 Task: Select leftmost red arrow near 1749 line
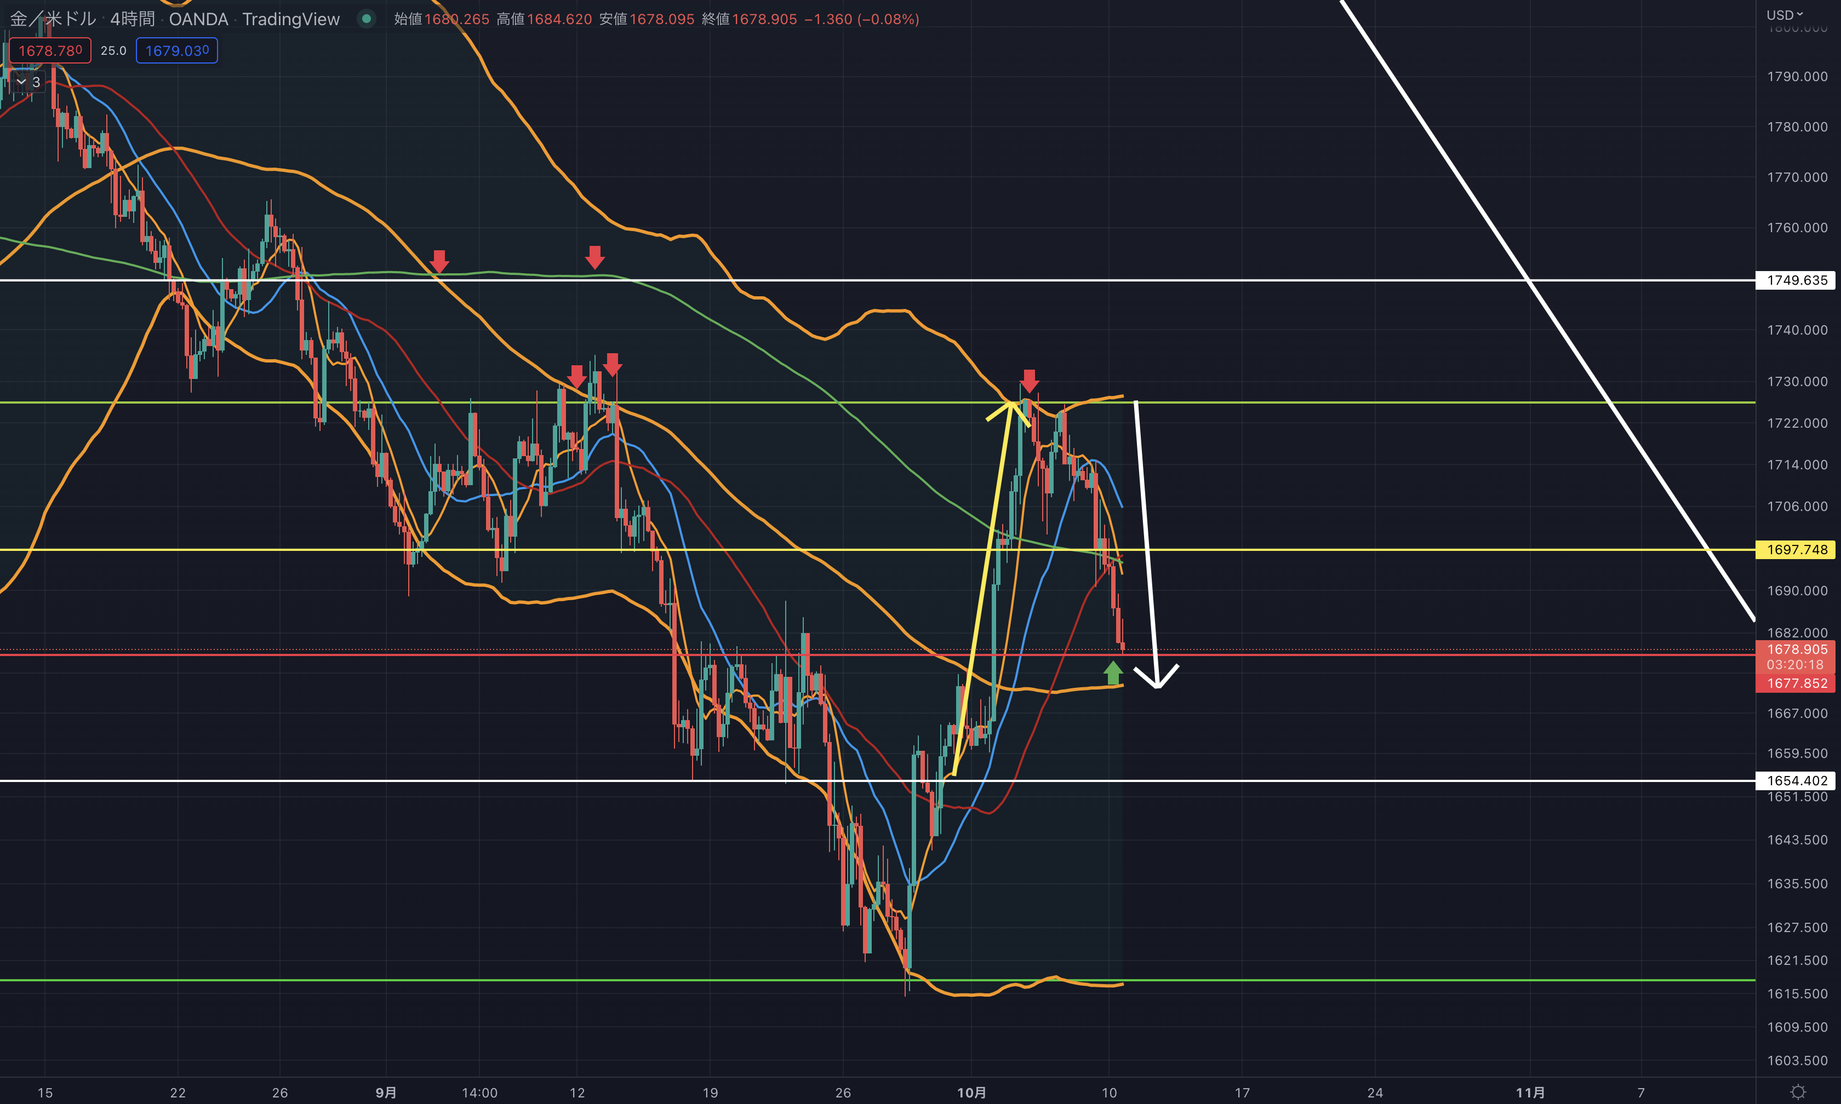coord(439,261)
